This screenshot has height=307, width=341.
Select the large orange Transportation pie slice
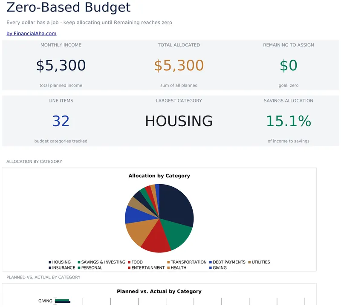point(142,231)
